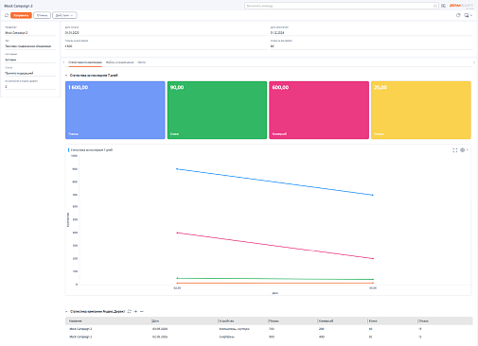Open the campaign type field
478x346 pixels.
(x=30, y=46)
